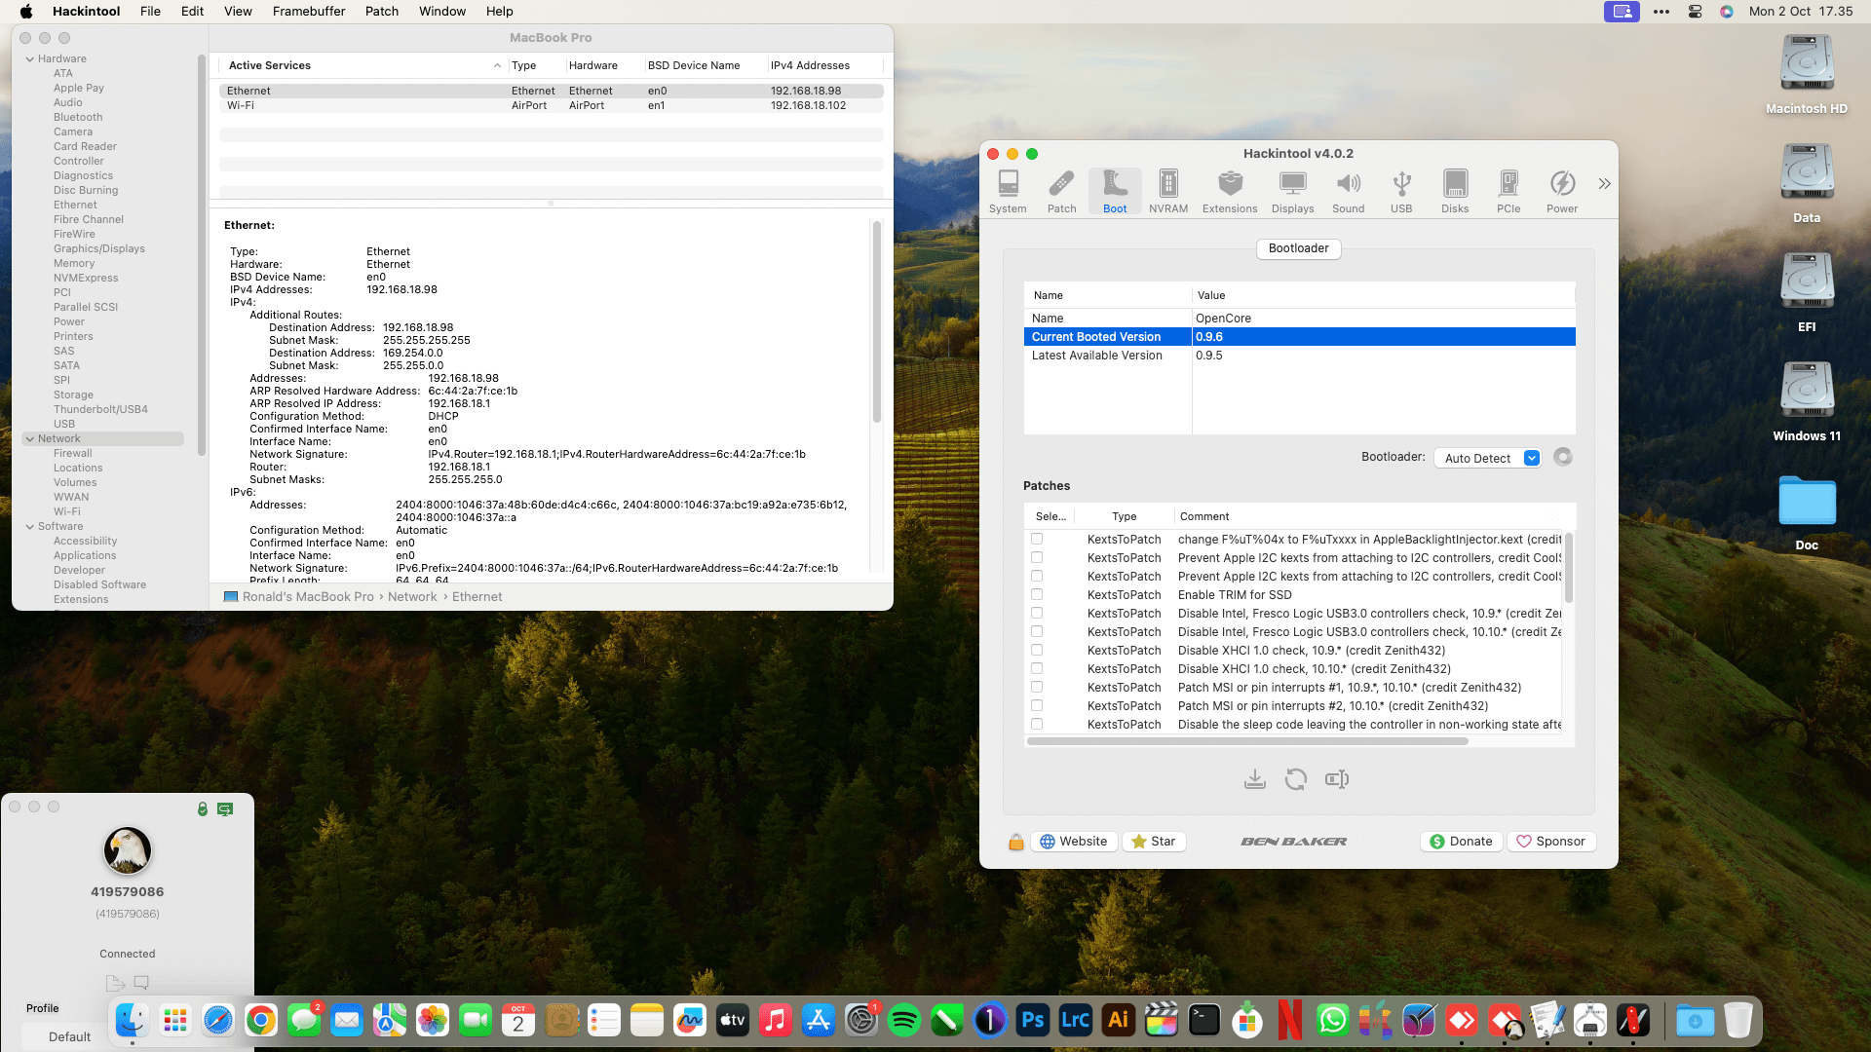Image resolution: width=1871 pixels, height=1052 pixels.
Task: Click the Donate button
Action: pos(1460,842)
